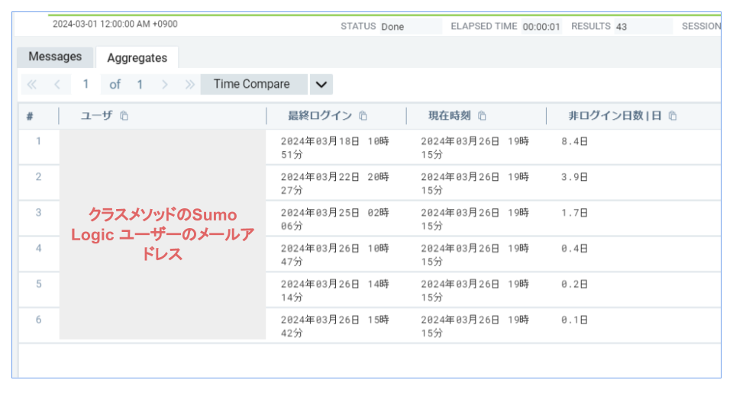
Task: Select row number 6
Action: (x=38, y=320)
